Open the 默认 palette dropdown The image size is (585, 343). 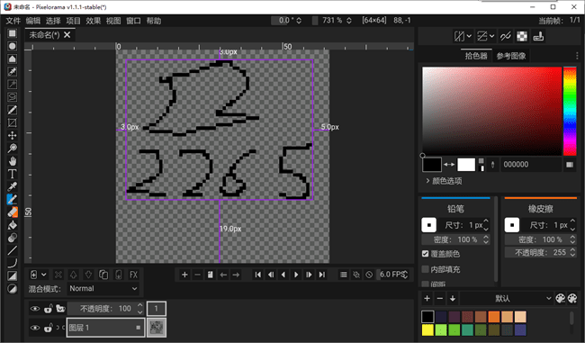(x=507, y=298)
